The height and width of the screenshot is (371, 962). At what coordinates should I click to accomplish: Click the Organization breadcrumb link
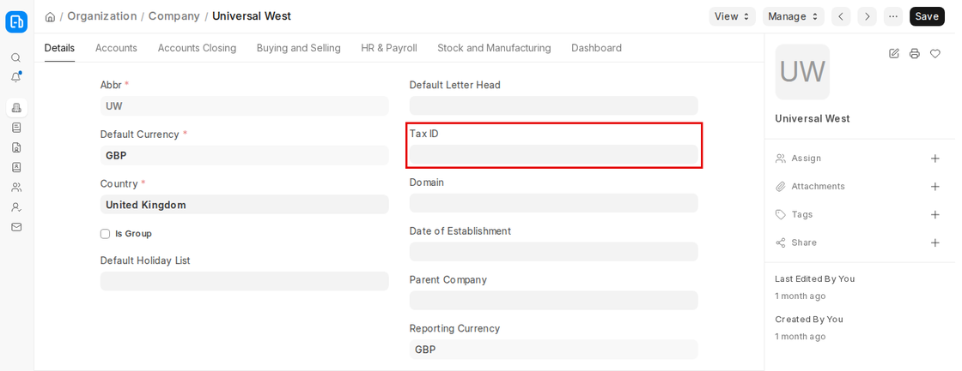(102, 16)
